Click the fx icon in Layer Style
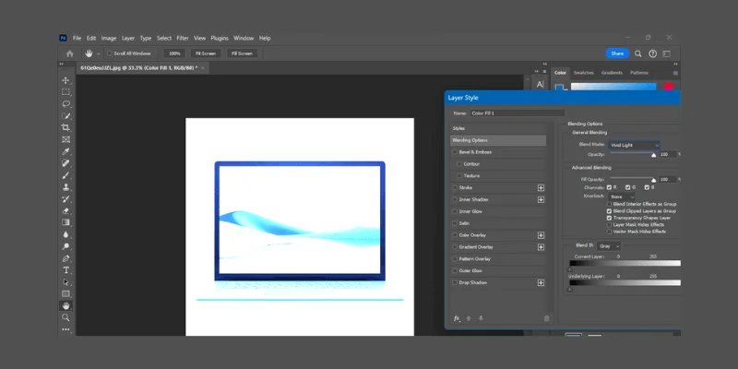 tap(457, 318)
